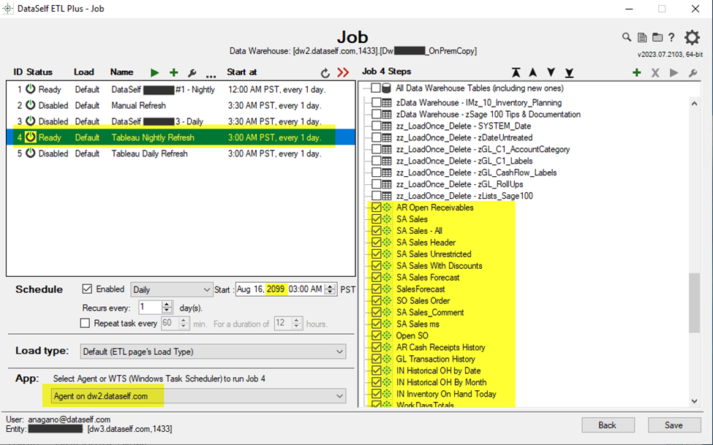Screen dimensions: 713x445
Task: Uncheck the Schedule Enabled checkbox
Action: 88,289
